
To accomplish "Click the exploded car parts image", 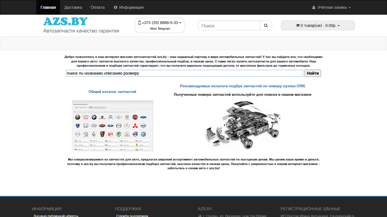I will coord(243,125).
